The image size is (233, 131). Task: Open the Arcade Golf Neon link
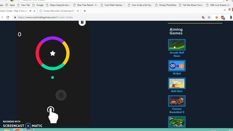177,54
